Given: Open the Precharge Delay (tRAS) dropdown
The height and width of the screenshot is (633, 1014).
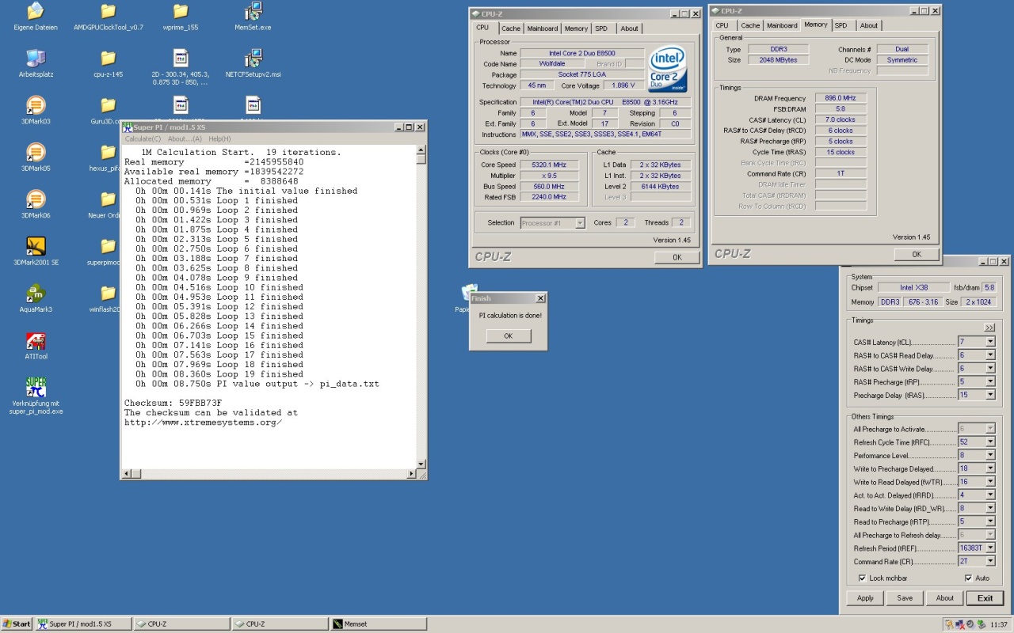Looking at the screenshot, I should pyautogui.click(x=989, y=395).
